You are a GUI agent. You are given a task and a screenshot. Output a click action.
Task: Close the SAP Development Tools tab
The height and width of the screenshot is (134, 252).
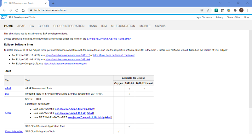46,3
